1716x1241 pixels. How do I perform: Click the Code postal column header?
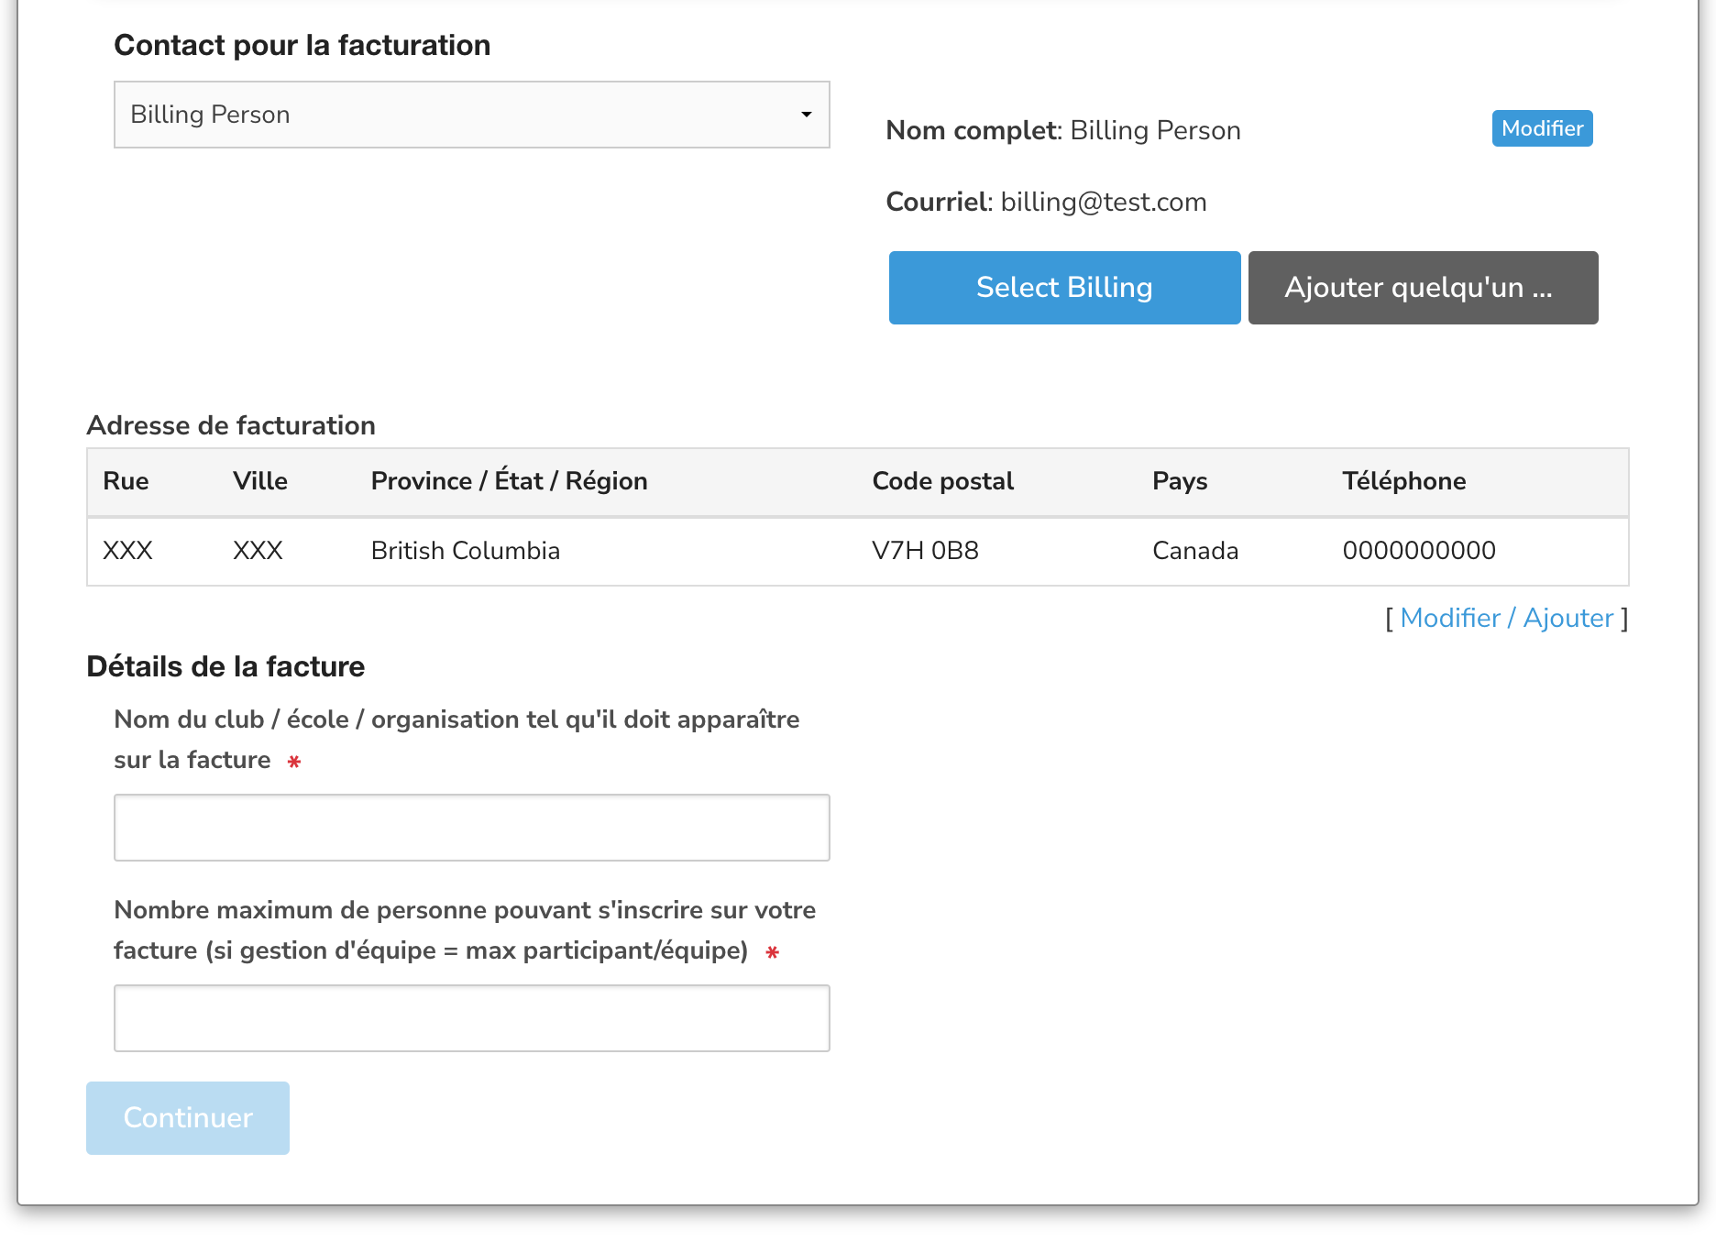pyautogui.click(x=942, y=481)
